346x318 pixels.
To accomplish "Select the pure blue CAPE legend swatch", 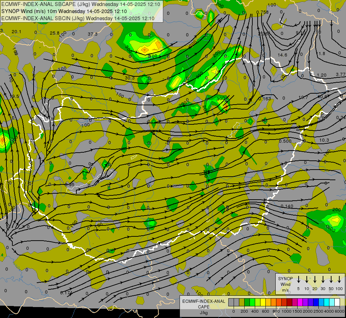I will click(x=316, y=302).
